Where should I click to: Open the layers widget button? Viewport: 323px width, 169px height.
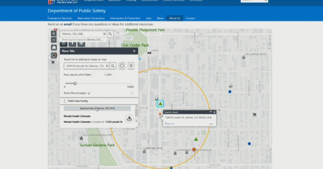pyautogui.click(x=81, y=44)
